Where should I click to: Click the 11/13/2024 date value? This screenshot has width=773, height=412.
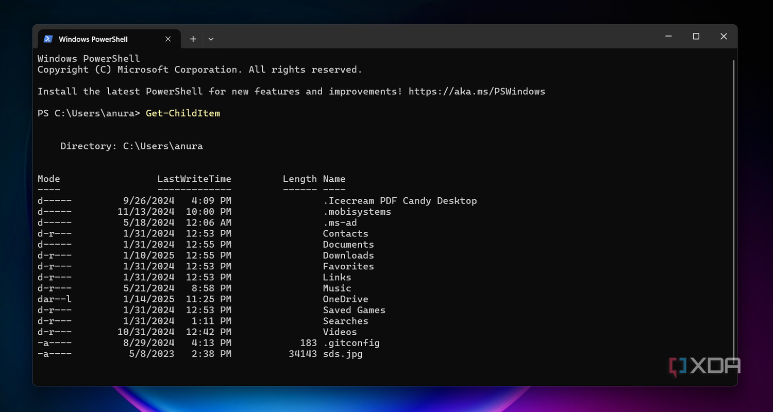pos(146,212)
